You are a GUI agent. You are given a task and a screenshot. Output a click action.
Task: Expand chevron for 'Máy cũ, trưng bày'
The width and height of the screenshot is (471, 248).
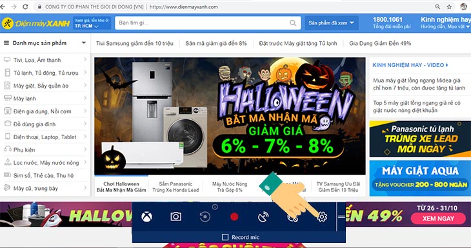tap(85, 188)
